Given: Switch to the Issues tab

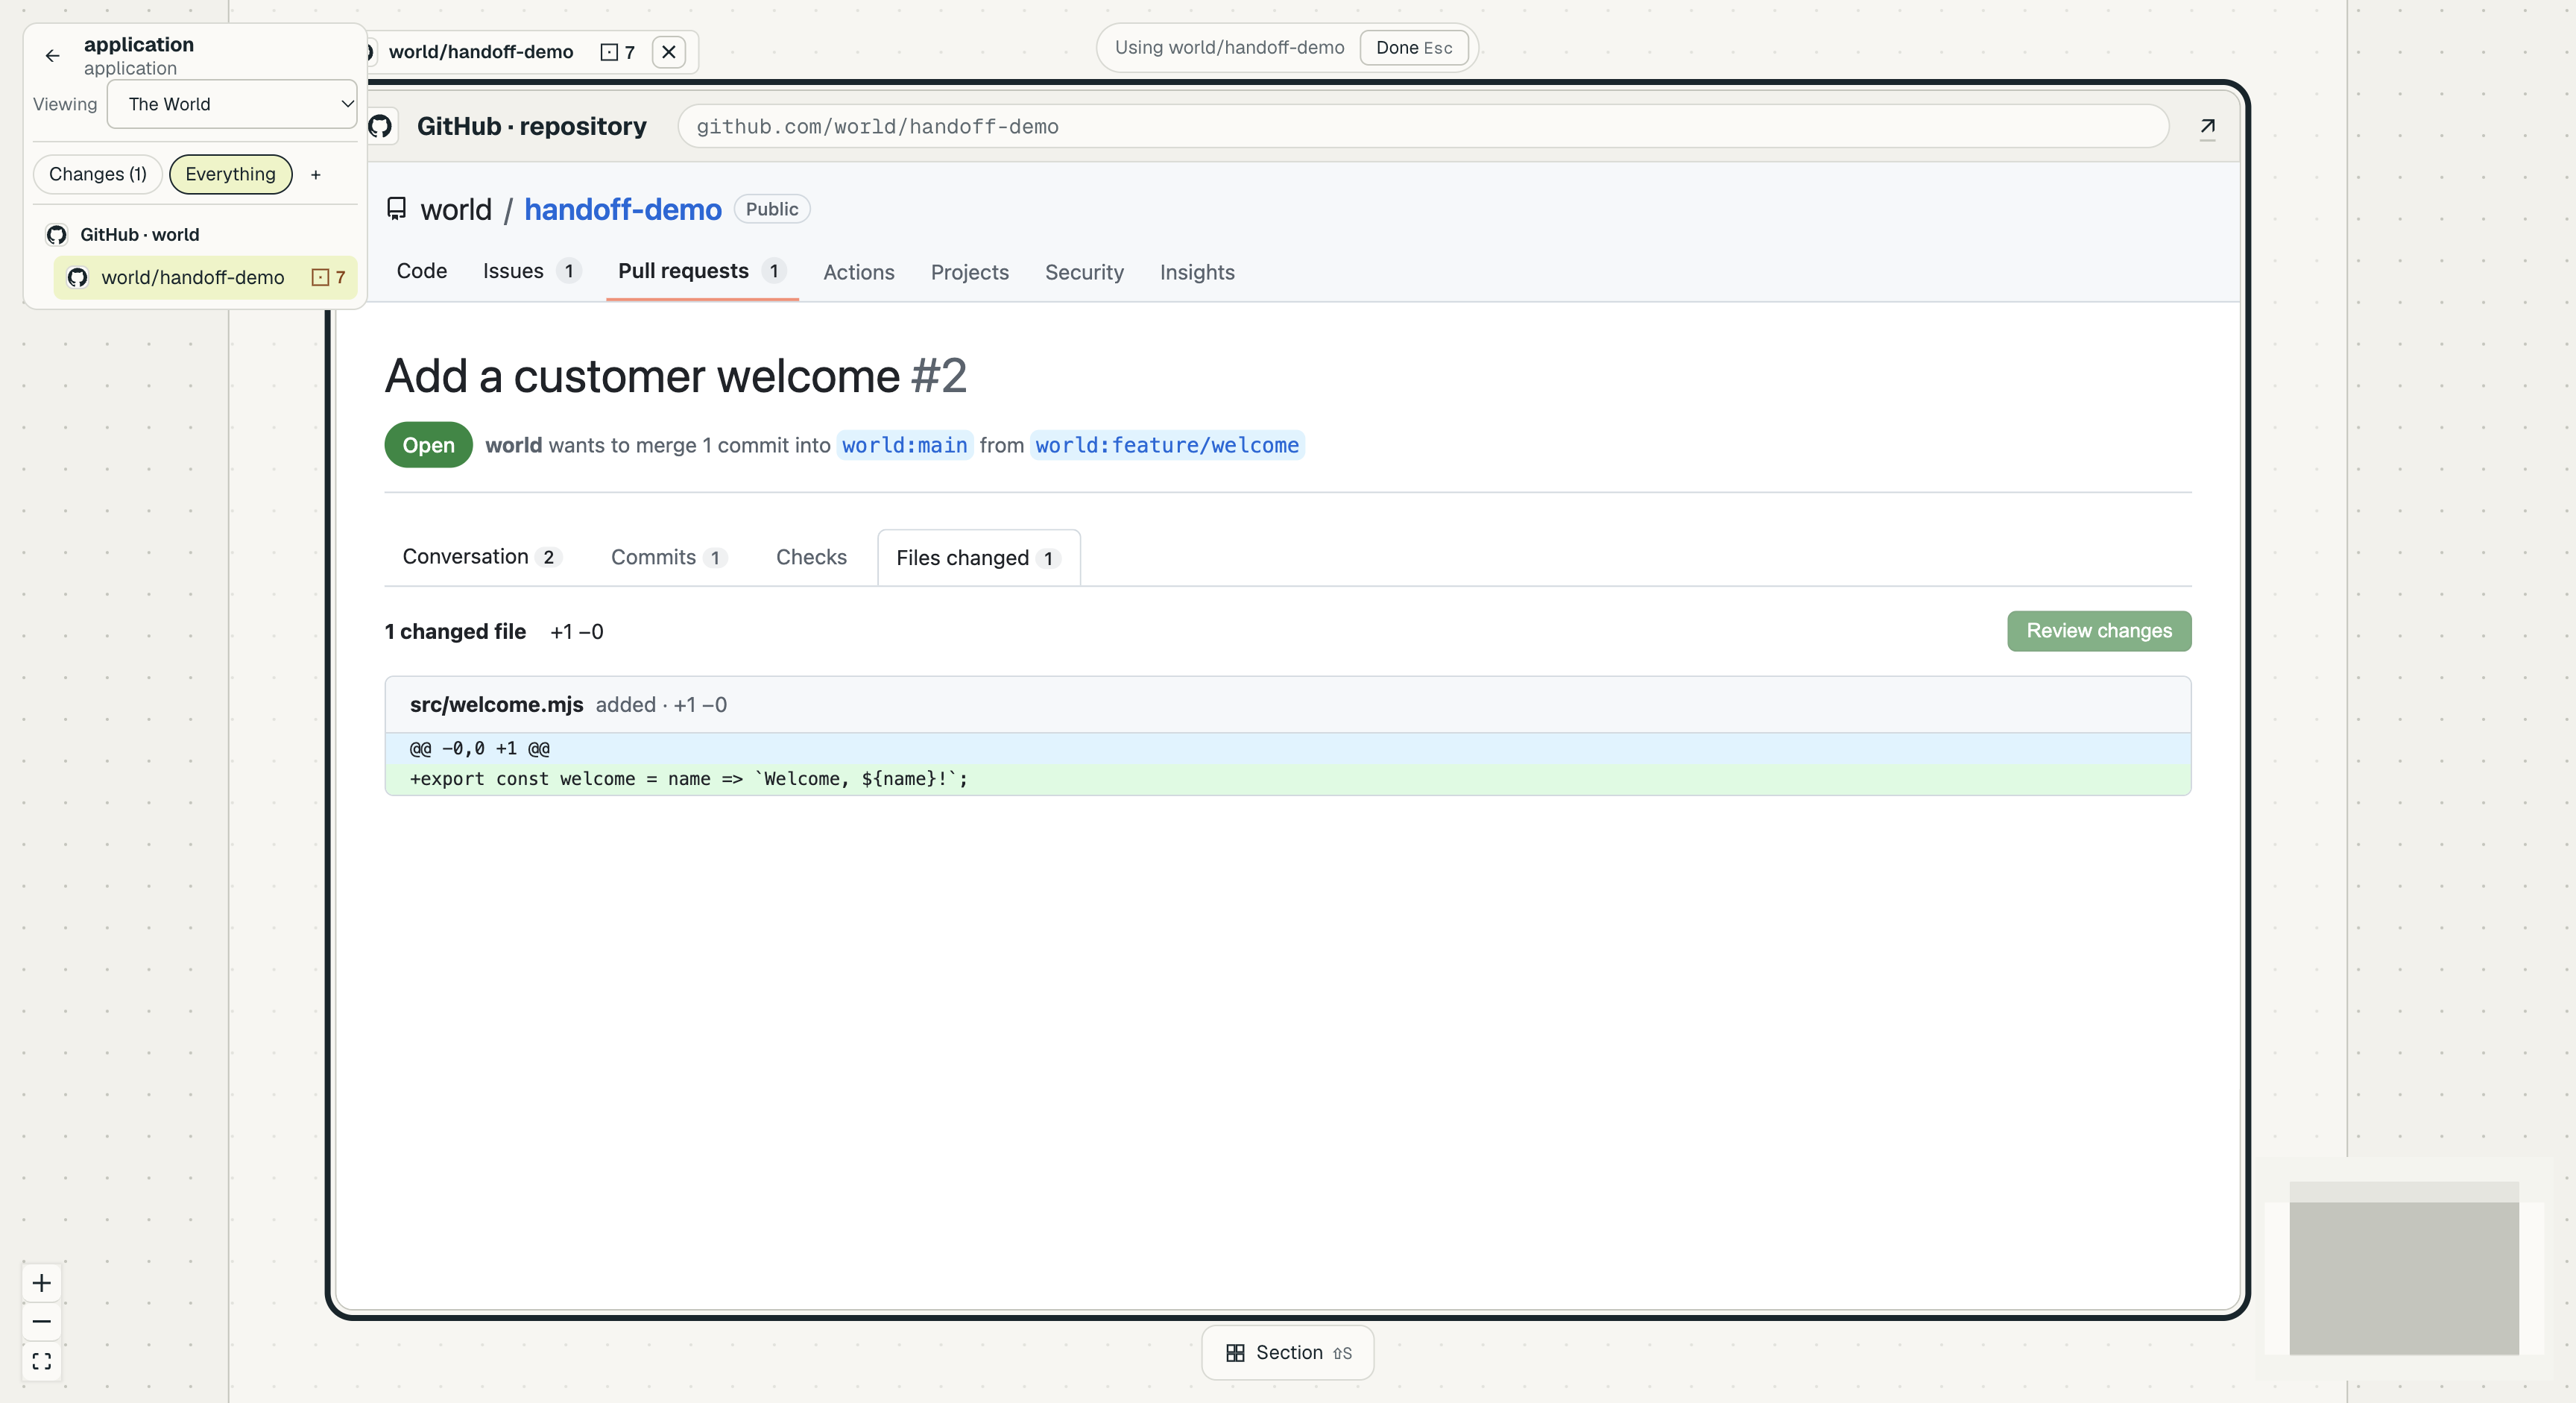Looking at the screenshot, I should [531, 271].
